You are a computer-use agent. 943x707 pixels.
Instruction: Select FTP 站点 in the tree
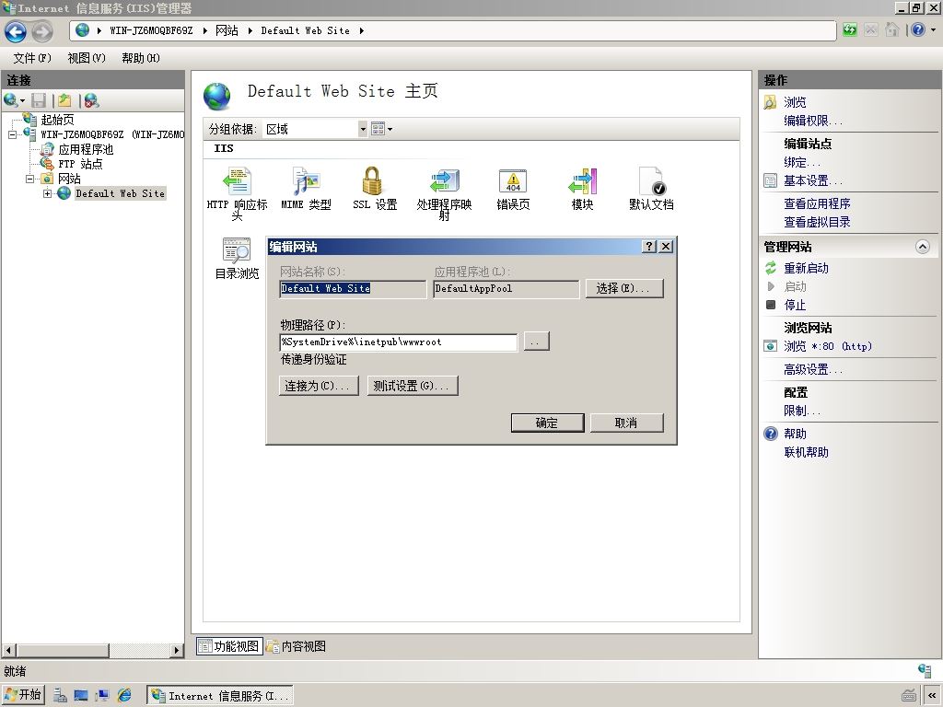click(81, 164)
